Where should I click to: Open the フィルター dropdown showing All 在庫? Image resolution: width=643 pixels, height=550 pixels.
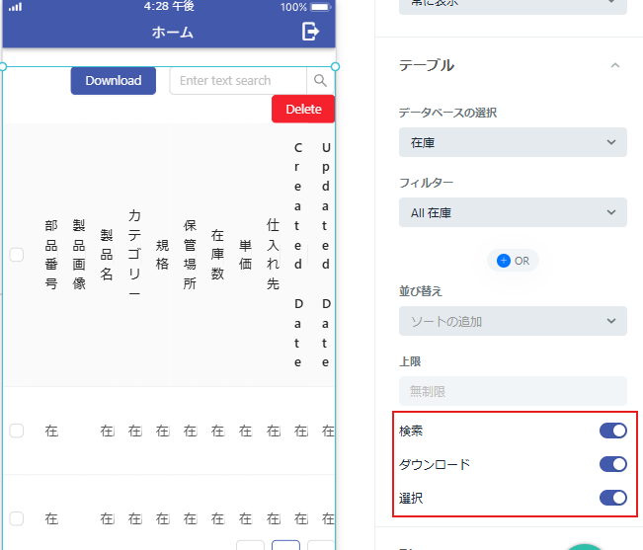(513, 212)
